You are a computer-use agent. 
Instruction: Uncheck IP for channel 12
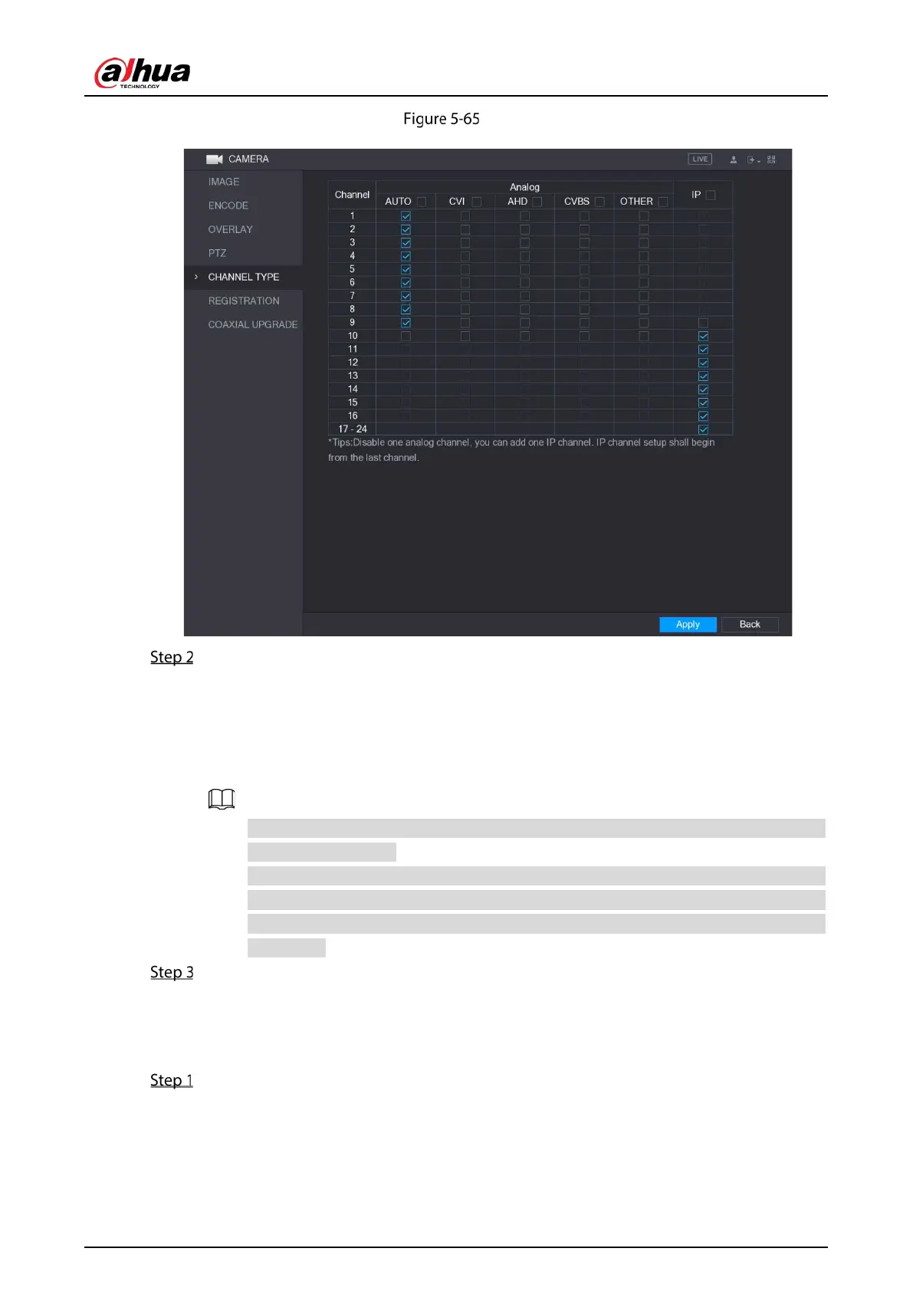click(x=703, y=363)
